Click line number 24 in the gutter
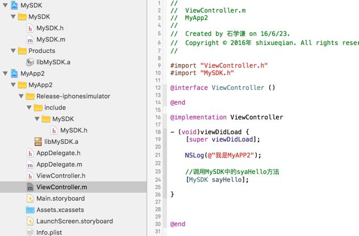The height and width of the screenshot is (236, 359). [158, 180]
